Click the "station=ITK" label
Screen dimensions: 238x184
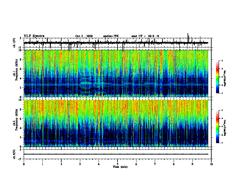(111, 36)
